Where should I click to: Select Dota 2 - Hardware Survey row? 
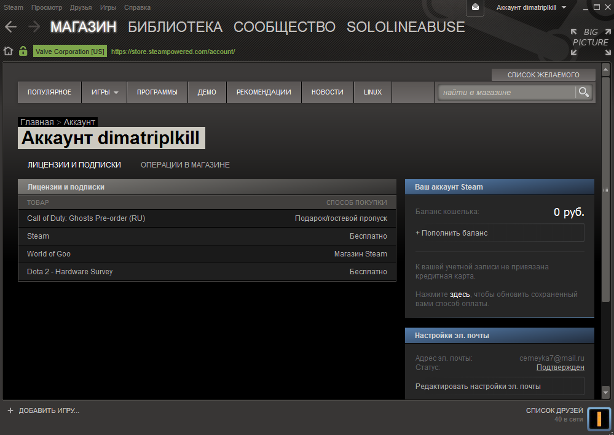[x=207, y=272]
